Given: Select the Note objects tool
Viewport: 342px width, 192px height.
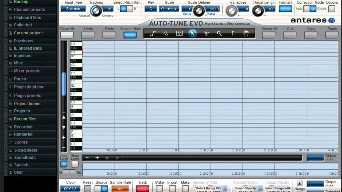Looking at the screenshot, I should click(179, 33).
